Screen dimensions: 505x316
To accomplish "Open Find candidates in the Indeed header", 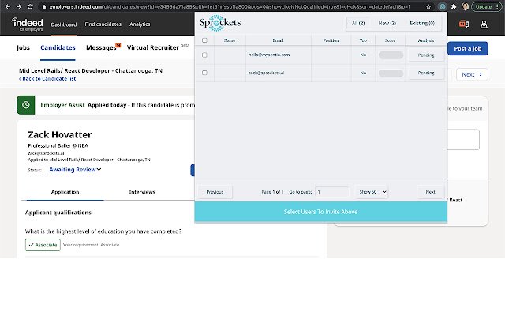I will click(x=103, y=24).
